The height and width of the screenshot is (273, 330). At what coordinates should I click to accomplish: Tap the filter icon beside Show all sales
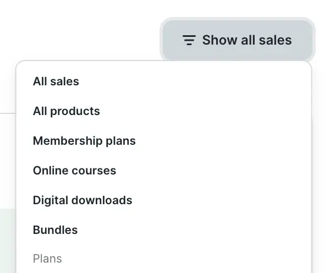[189, 40]
